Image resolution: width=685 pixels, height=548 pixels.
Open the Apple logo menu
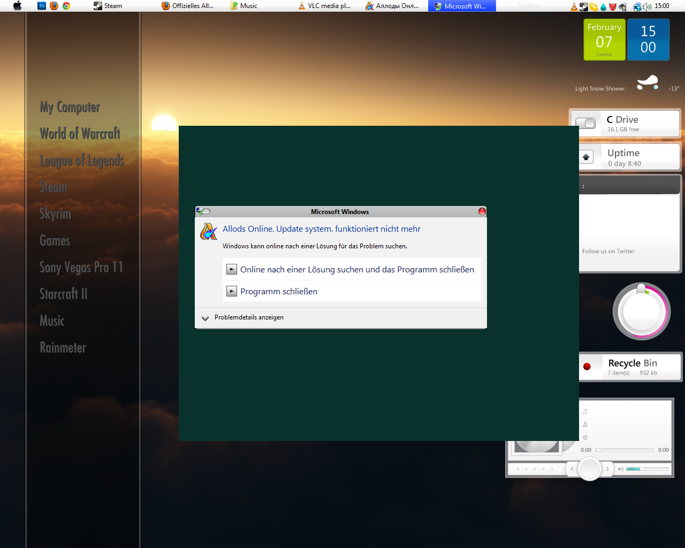click(x=17, y=6)
